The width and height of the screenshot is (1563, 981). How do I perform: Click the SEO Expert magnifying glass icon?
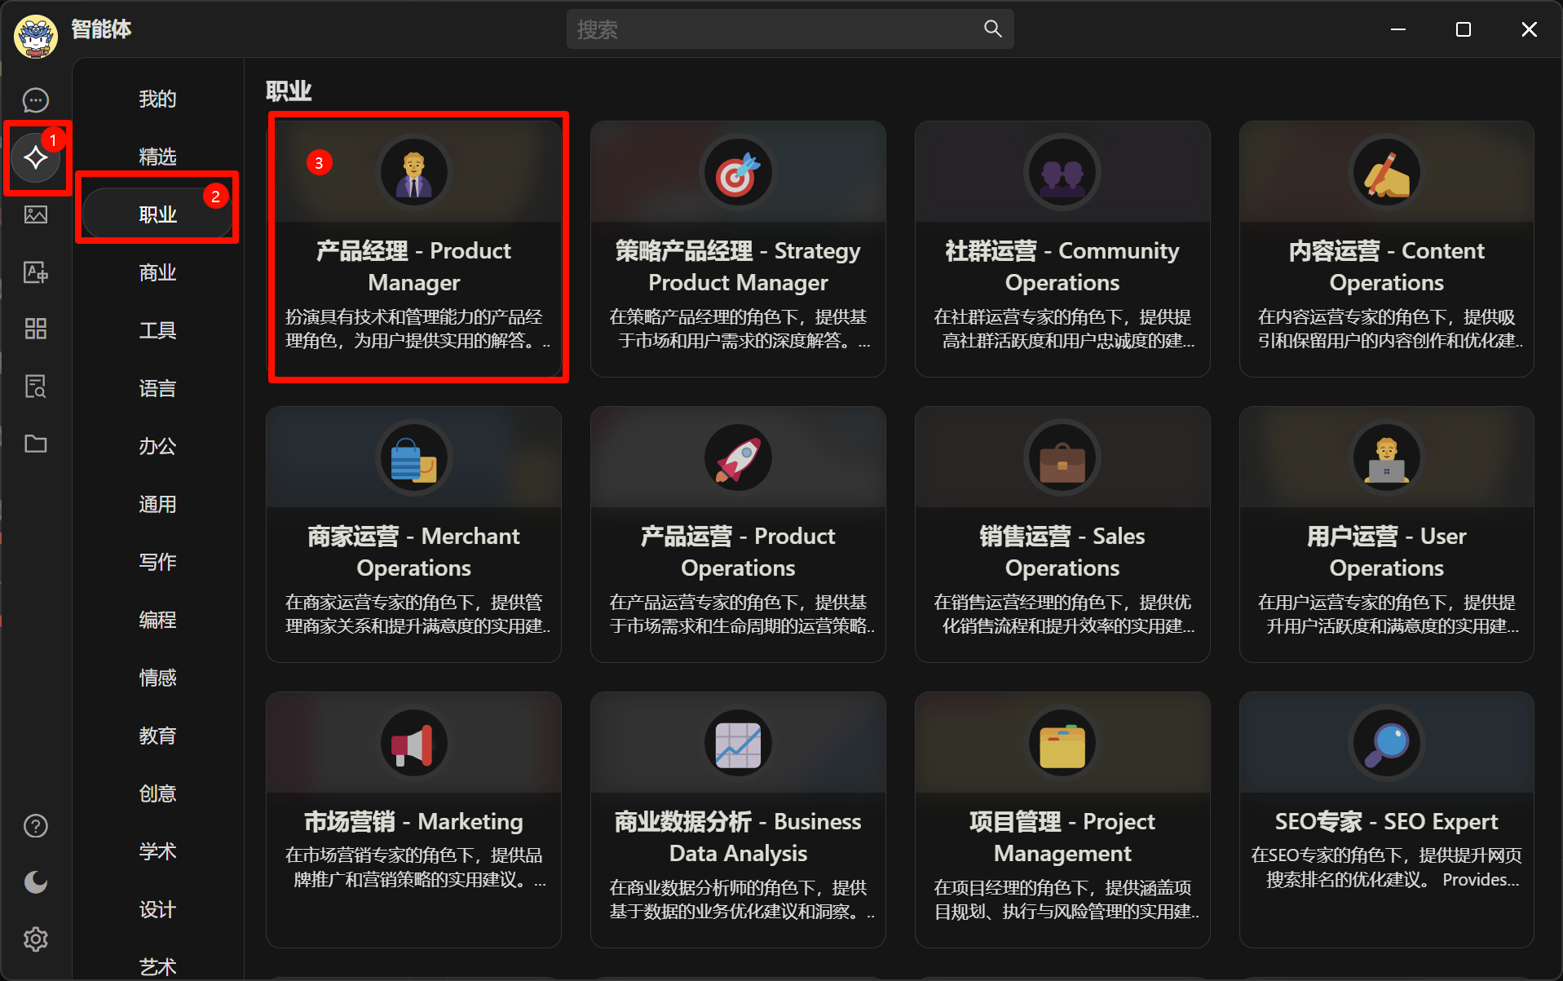1387,744
